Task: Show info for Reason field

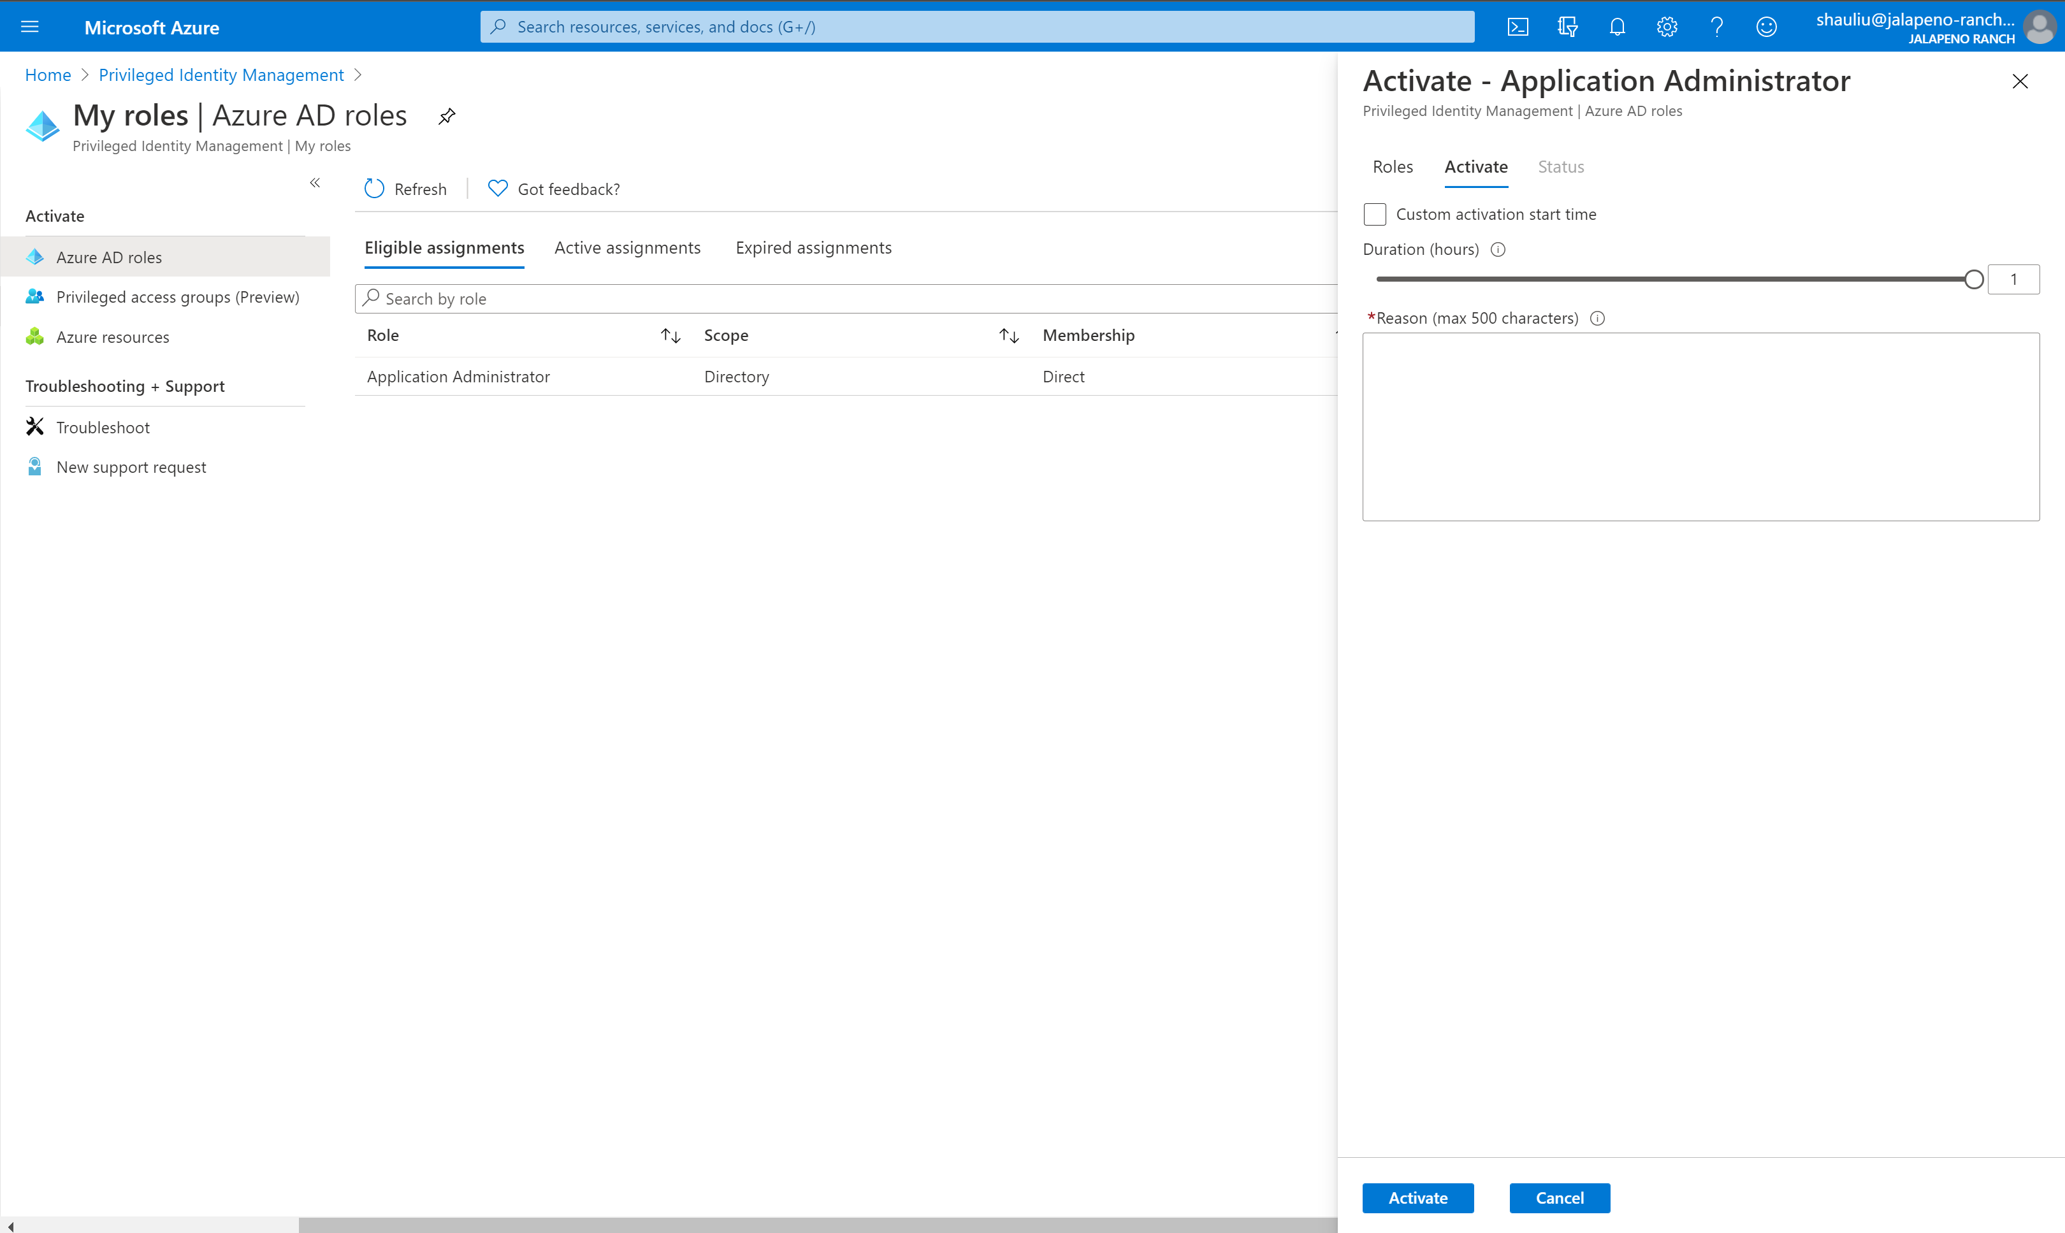Action: pyautogui.click(x=1597, y=318)
